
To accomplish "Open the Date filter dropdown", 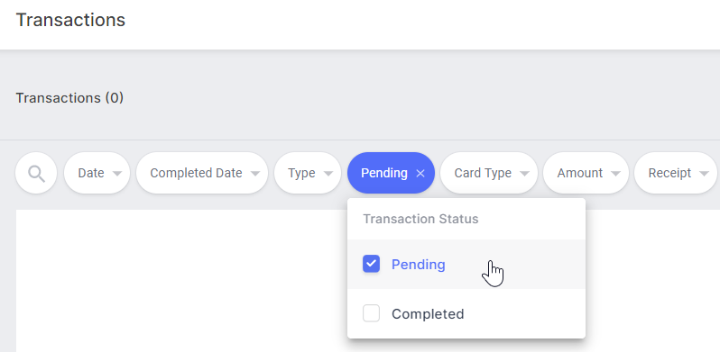I will click(97, 173).
